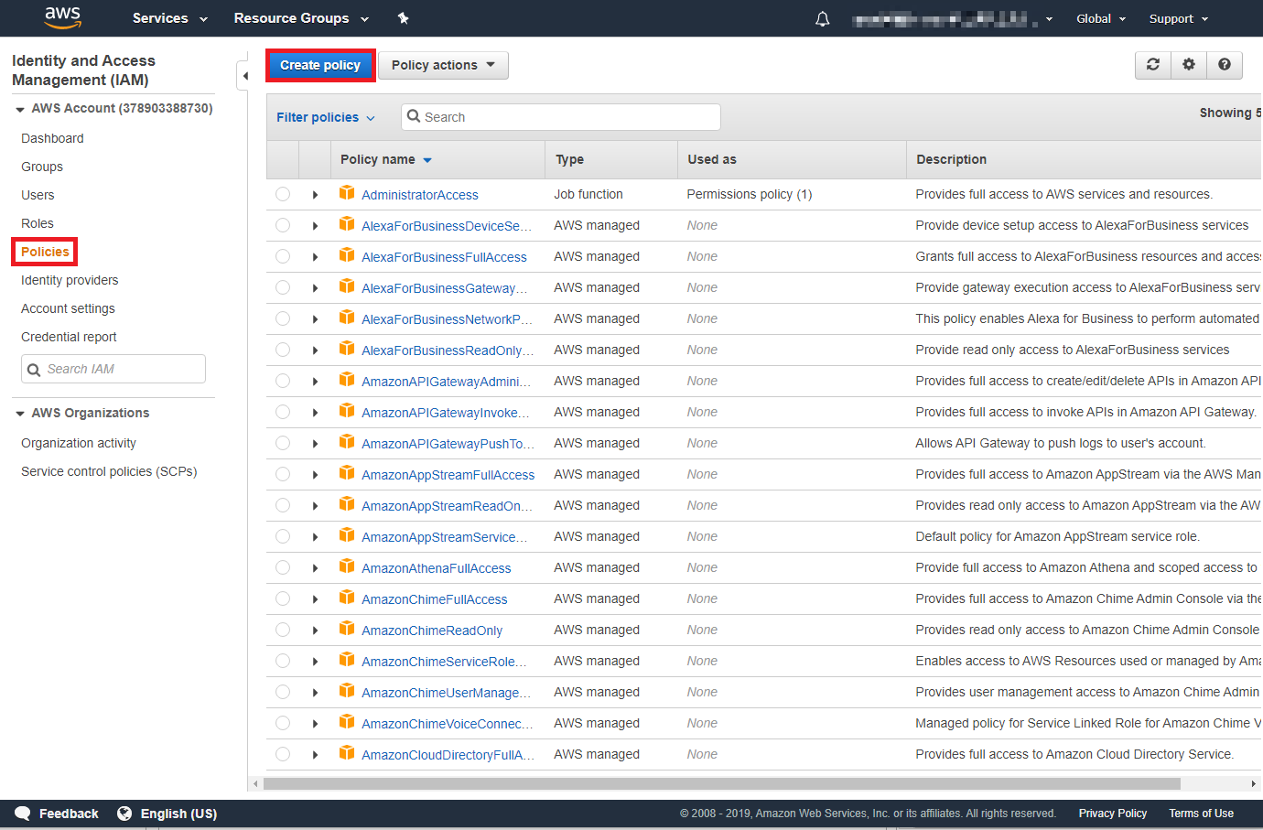Viewport: 1263px width, 830px height.
Task: Click into the policy Search field
Action: pos(561,117)
